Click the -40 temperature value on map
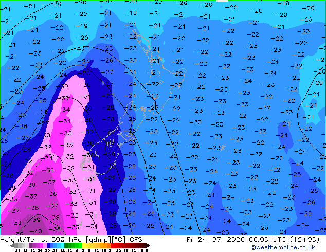This screenshot has width=326, height=252. 36,231
